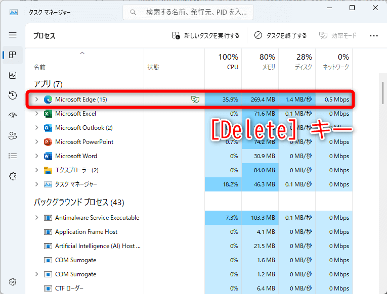Expand the Microsoft PowerPoint process group
This screenshot has height=294, width=387.
[x=37, y=142]
